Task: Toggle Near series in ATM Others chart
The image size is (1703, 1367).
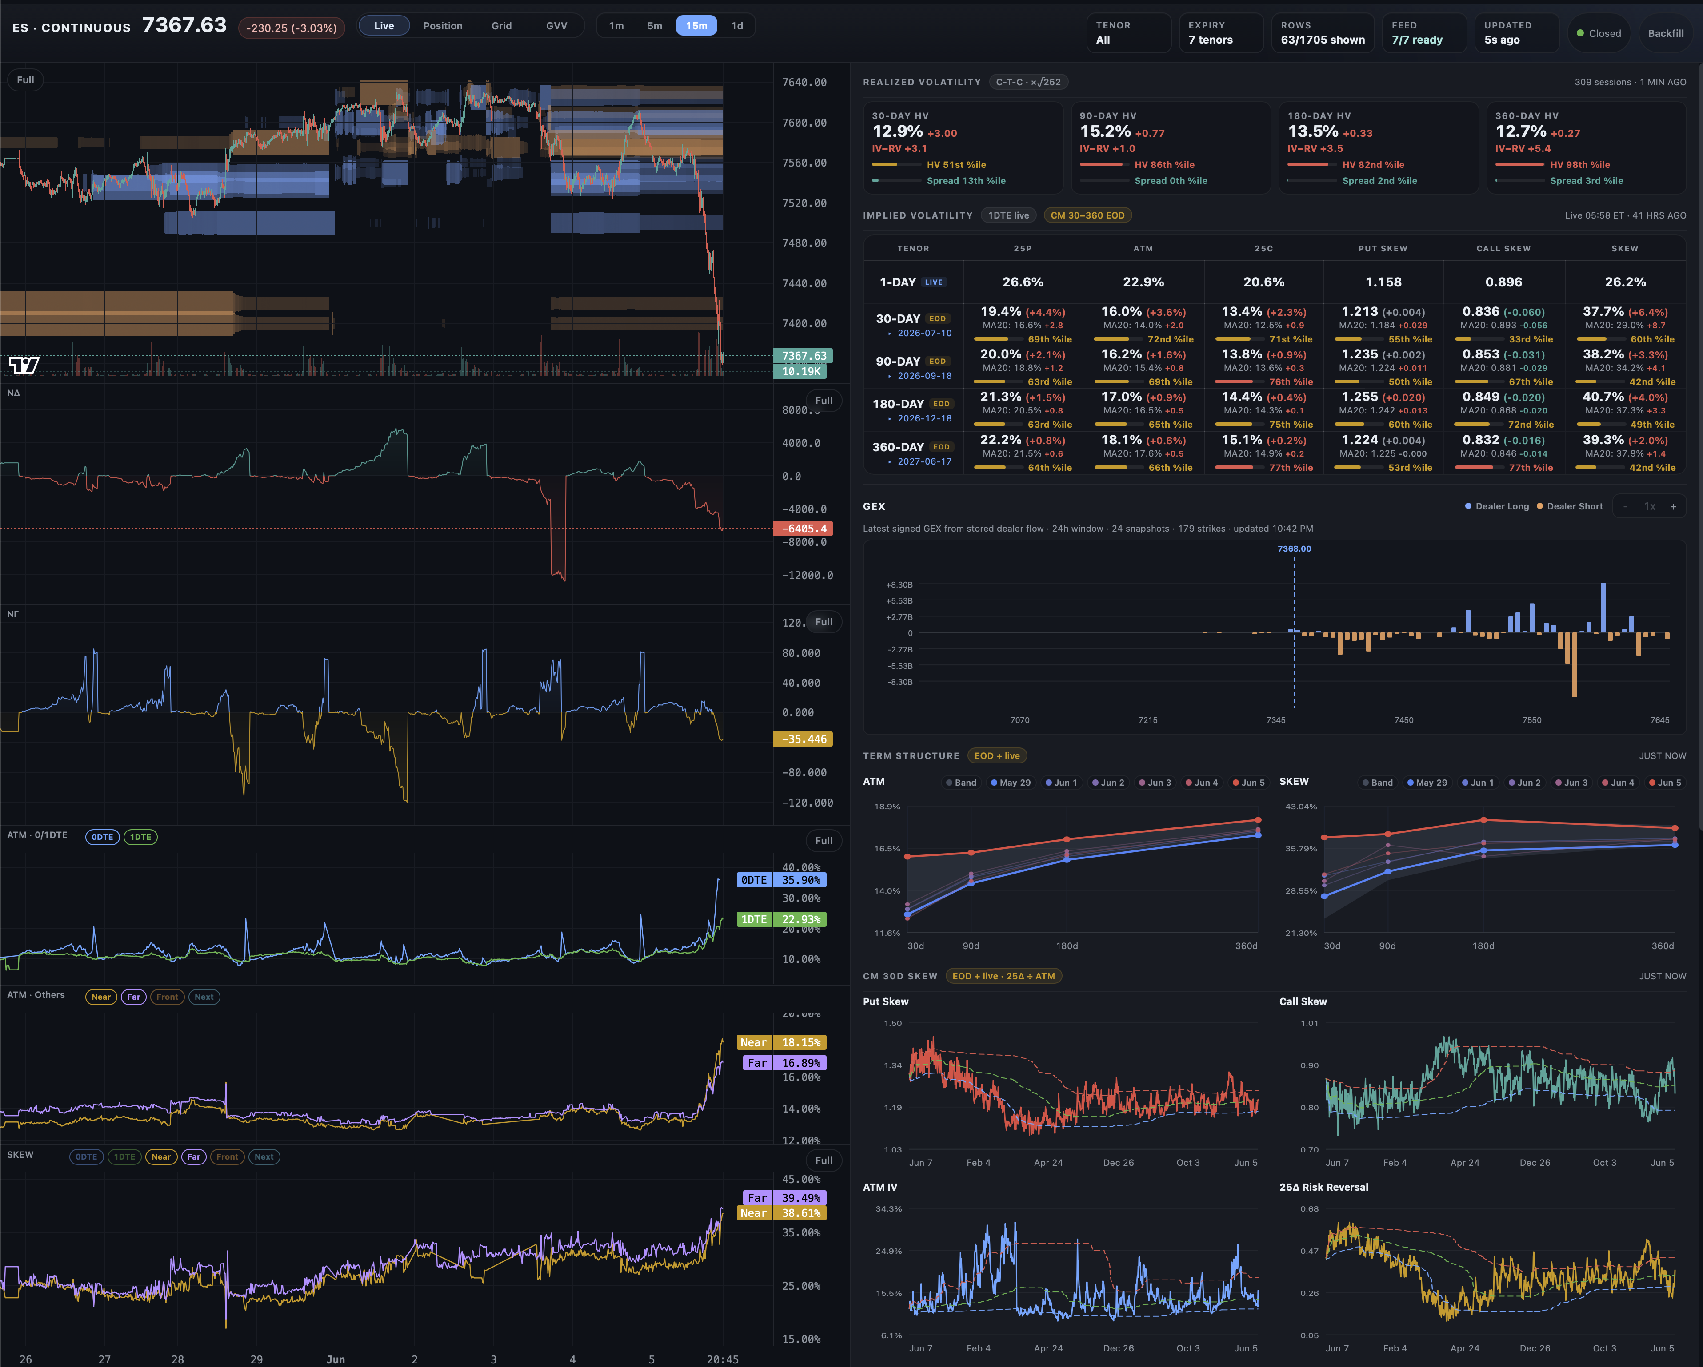Action: pos(101,997)
